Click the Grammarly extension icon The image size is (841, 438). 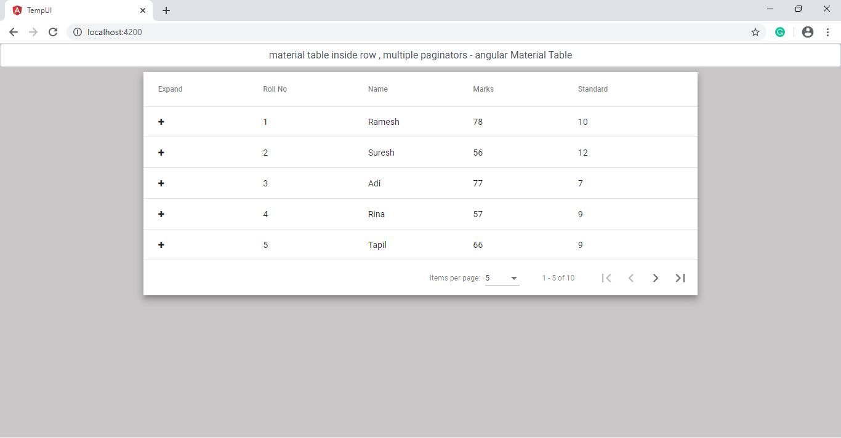click(780, 32)
